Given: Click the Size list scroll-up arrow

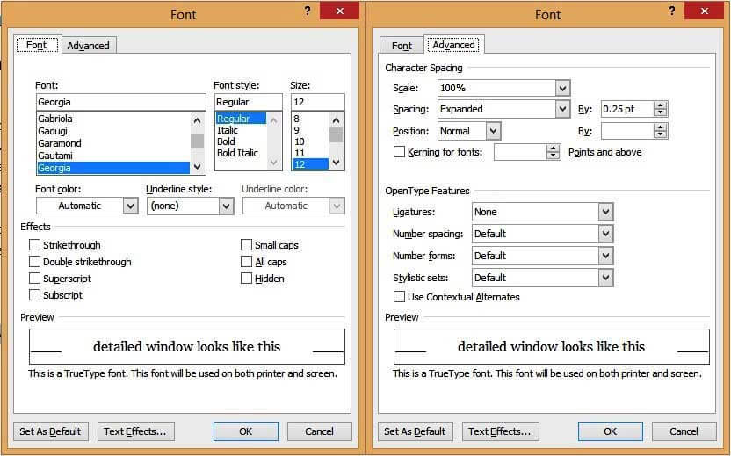Looking at the screenshot, I should click(x=336, y=120).
